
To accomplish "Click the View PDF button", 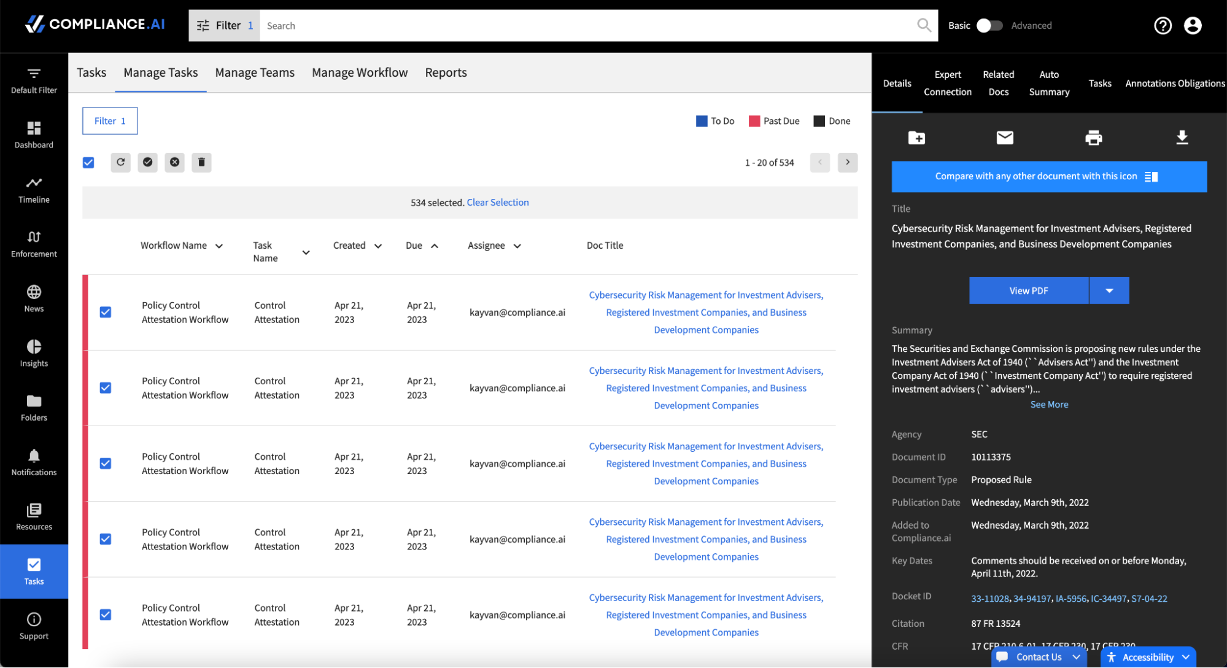I will (1029, 290).
